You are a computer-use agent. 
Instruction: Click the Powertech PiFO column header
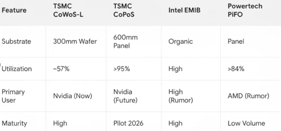pyautogui.click(x=245, y=10)
